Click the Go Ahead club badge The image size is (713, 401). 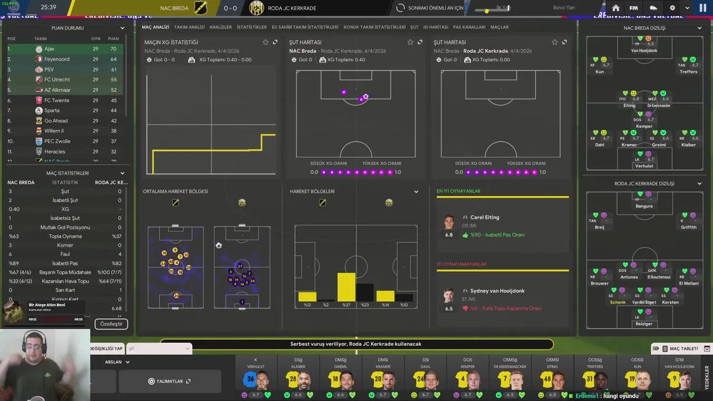point(39,121)
